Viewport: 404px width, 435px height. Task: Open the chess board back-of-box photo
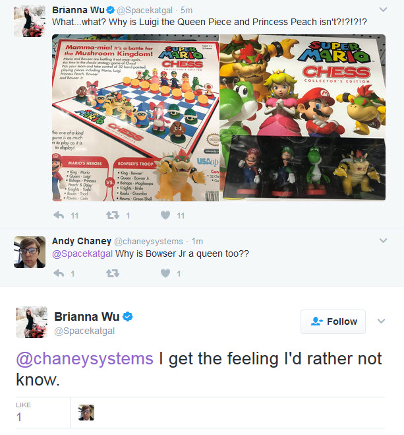pyautogui.click(x=135, y=117)
